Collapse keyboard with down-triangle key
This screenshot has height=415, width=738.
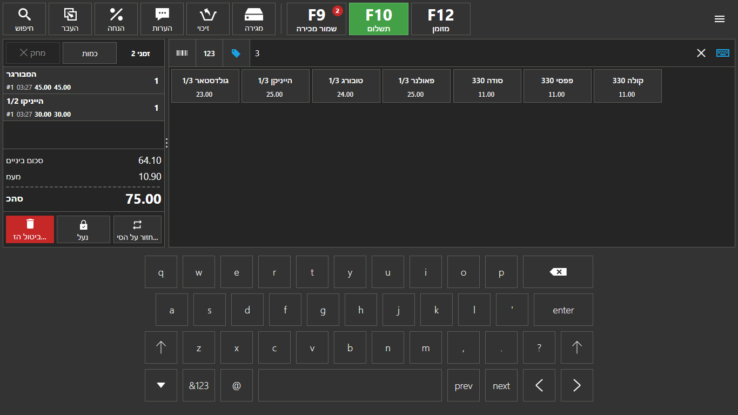coord(161,385)
